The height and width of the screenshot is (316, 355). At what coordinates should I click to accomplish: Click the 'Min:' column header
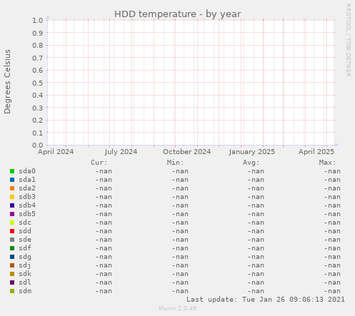pos(175,163)
